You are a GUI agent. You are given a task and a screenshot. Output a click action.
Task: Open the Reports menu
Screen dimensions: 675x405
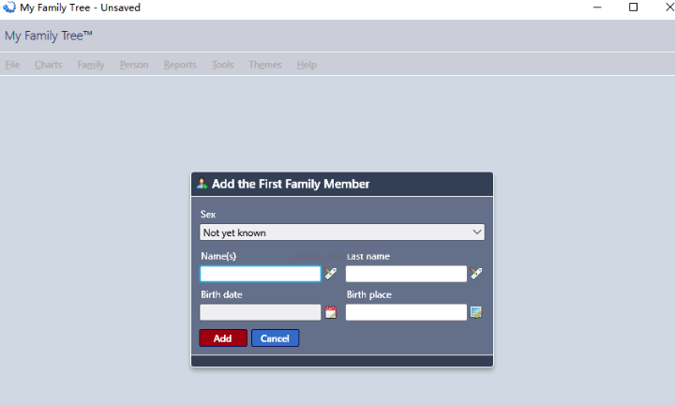180,65
